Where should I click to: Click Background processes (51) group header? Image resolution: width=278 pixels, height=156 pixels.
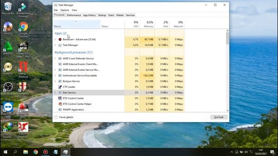(74, 52)
